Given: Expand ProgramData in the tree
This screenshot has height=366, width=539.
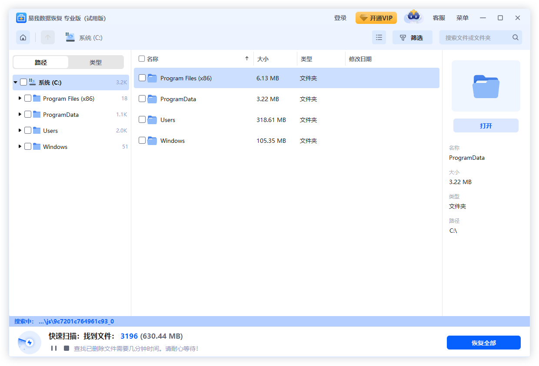Looking at the screenshot, I should point(20,114).
